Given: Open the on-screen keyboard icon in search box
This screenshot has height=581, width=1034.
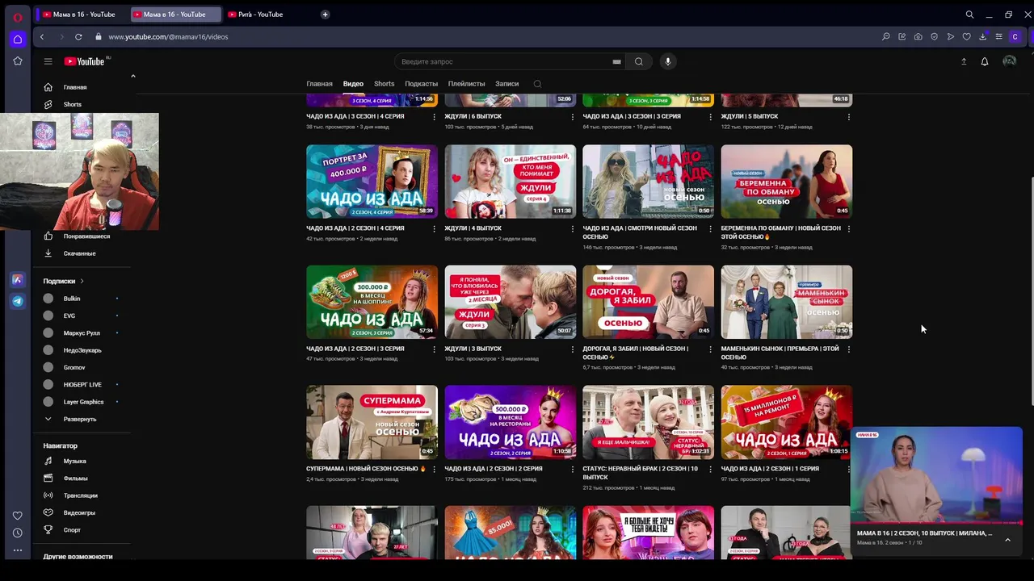Looking at the screenshot, I should 616,61.
